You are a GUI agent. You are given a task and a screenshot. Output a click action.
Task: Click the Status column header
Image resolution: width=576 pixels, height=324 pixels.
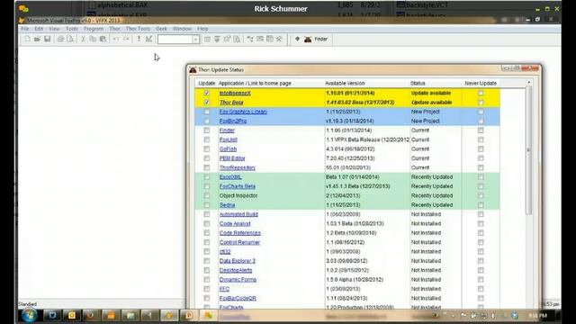(x=418, y=84)
